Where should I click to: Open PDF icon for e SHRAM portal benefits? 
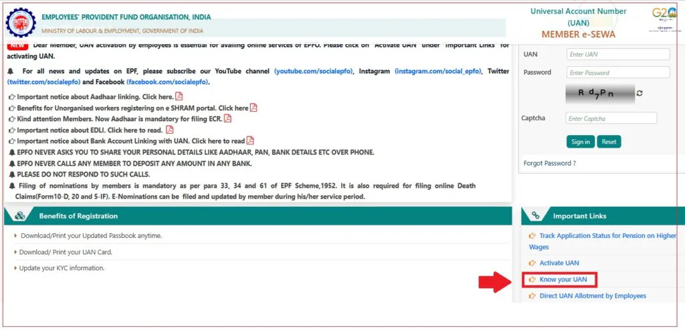(254, 108)
